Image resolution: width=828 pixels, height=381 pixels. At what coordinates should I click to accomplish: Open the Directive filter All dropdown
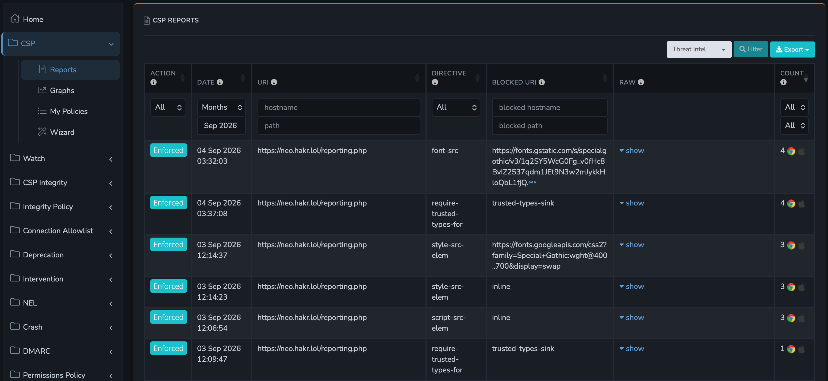456,107
